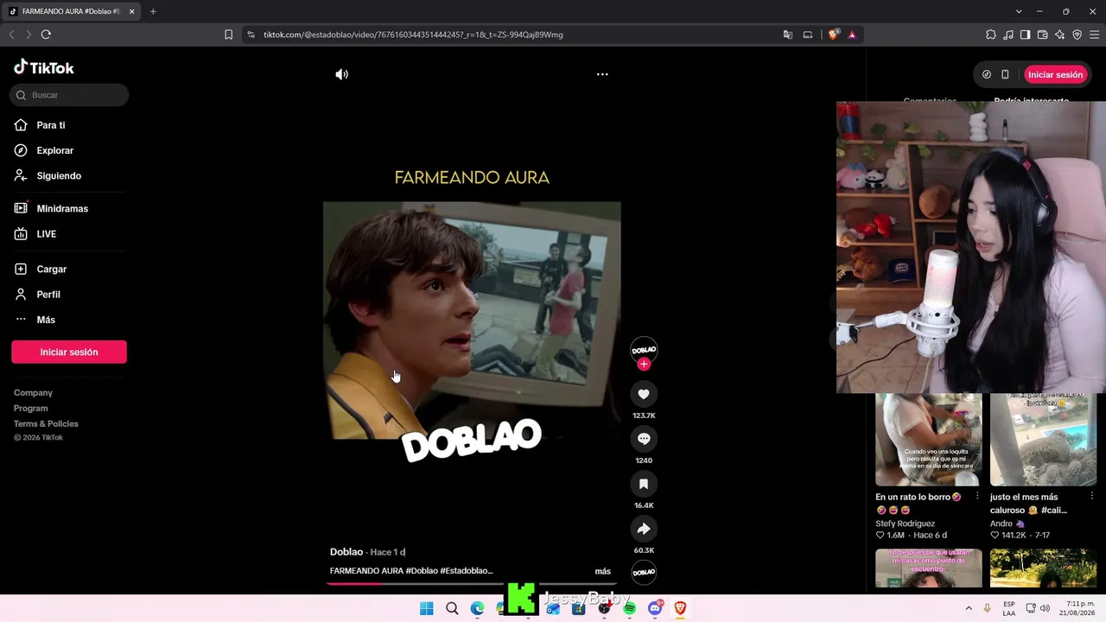Open options for "justo el mes más caluroso" video
The image size is (1106, 622).
tap(1091, 497)
